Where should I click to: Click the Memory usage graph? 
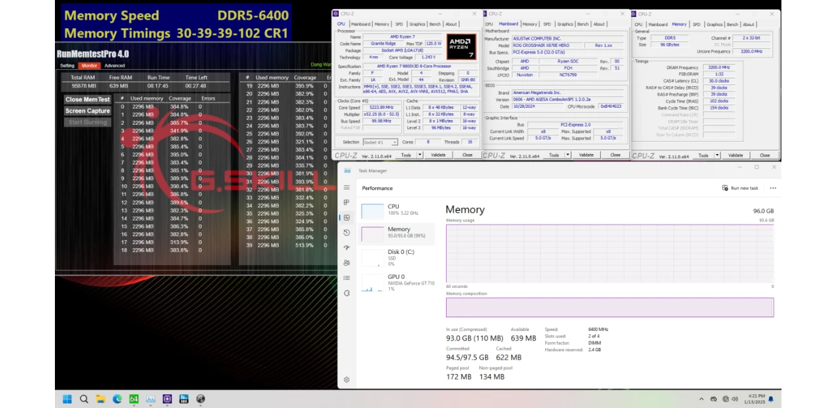609,253
